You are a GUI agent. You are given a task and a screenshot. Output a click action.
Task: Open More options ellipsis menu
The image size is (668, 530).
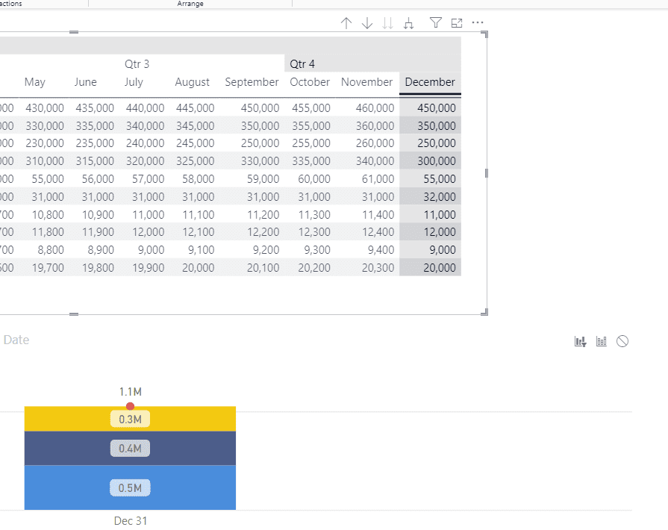click(478, 23)
